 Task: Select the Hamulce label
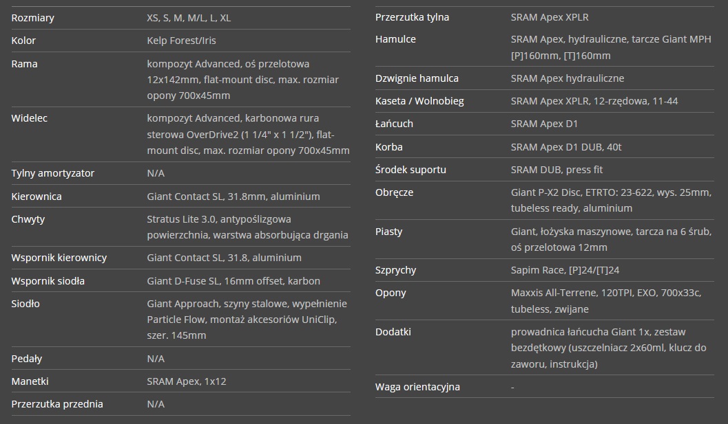[x=395, y=39]
